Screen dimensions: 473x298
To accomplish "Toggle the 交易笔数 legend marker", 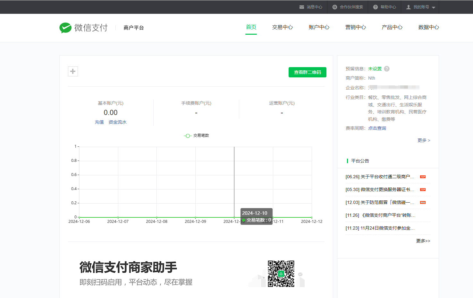I will (x=188, y=136).
